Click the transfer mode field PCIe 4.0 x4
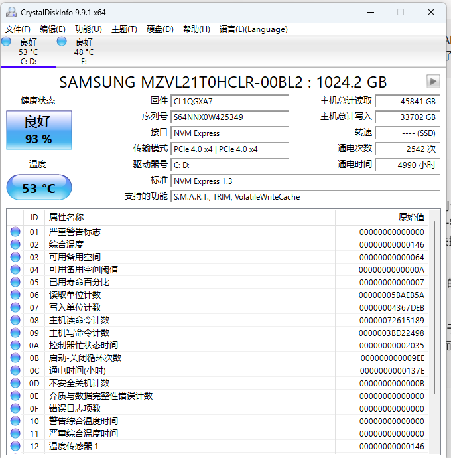The width and height of the screenshot is (451, 458). (x=230, y=149)
